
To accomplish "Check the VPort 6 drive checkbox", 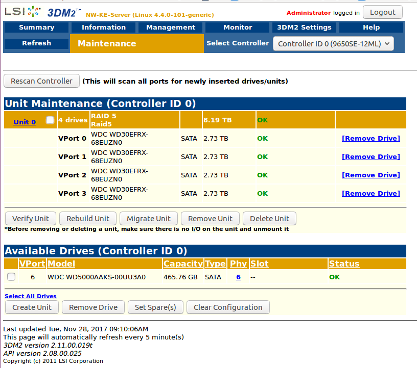I will click(x=11, y=277).
